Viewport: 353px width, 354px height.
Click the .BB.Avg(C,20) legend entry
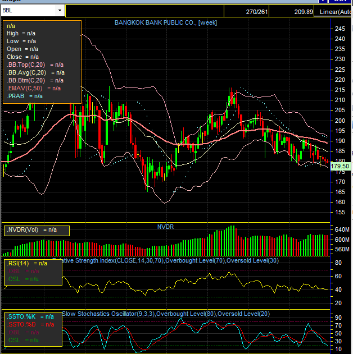pyautogui.click(x=35, y=72)
